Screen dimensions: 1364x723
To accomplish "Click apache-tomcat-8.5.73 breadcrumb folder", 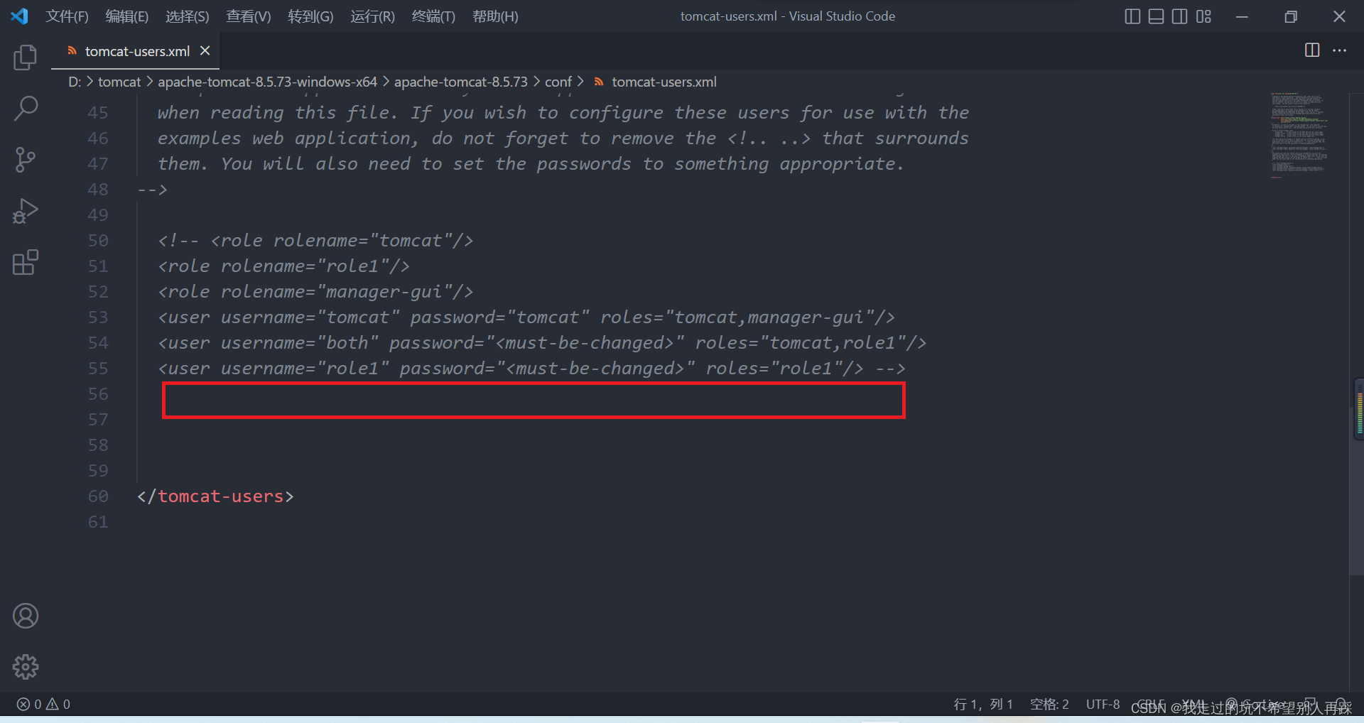I will point(461,82).
